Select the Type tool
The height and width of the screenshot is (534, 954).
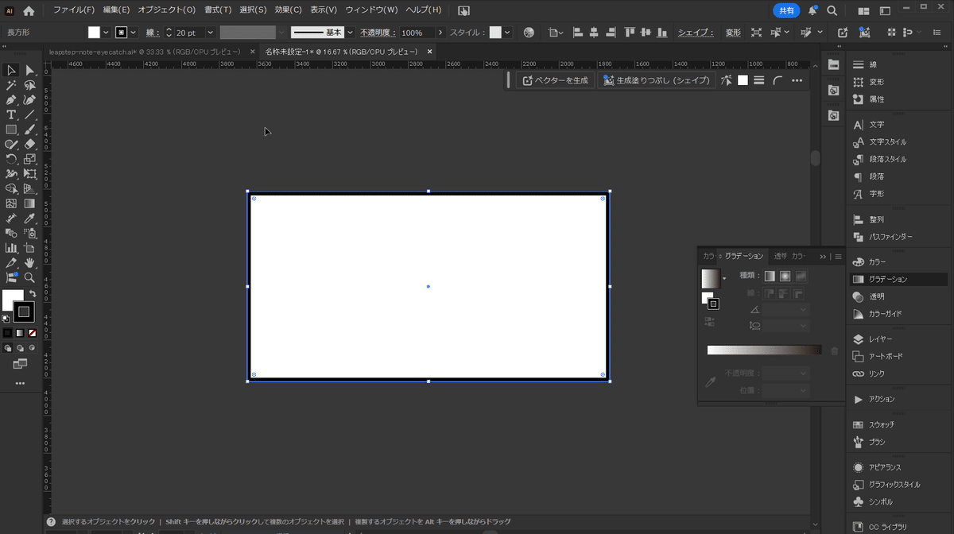(x=11, y=115)
